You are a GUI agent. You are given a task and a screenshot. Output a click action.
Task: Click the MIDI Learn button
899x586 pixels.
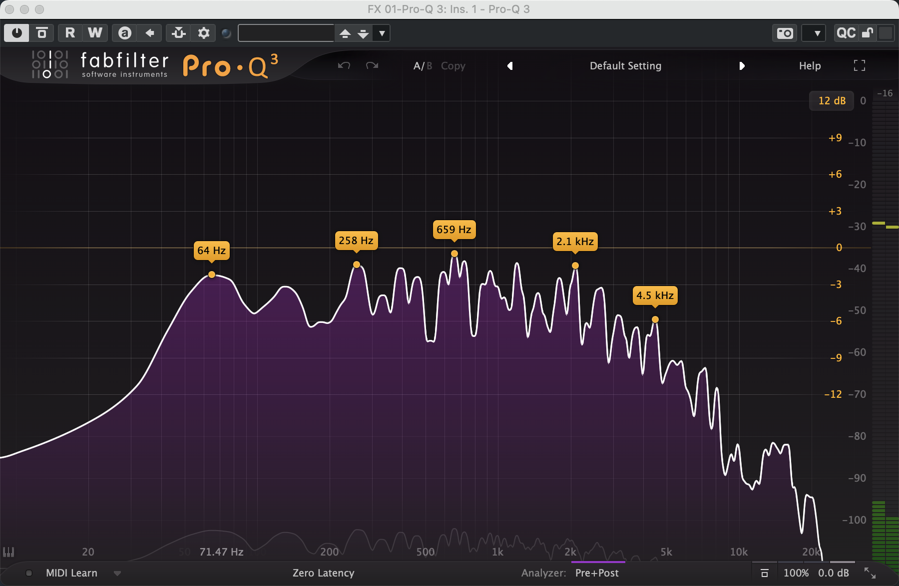pos(71,573)
